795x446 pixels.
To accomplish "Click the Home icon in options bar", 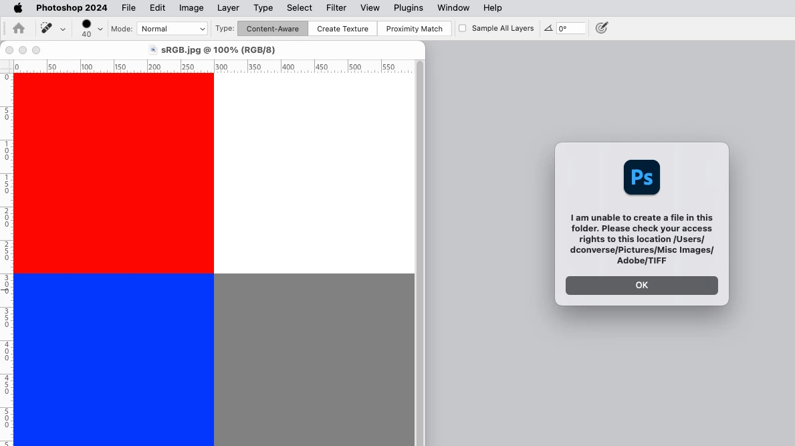I will [19, 28].
